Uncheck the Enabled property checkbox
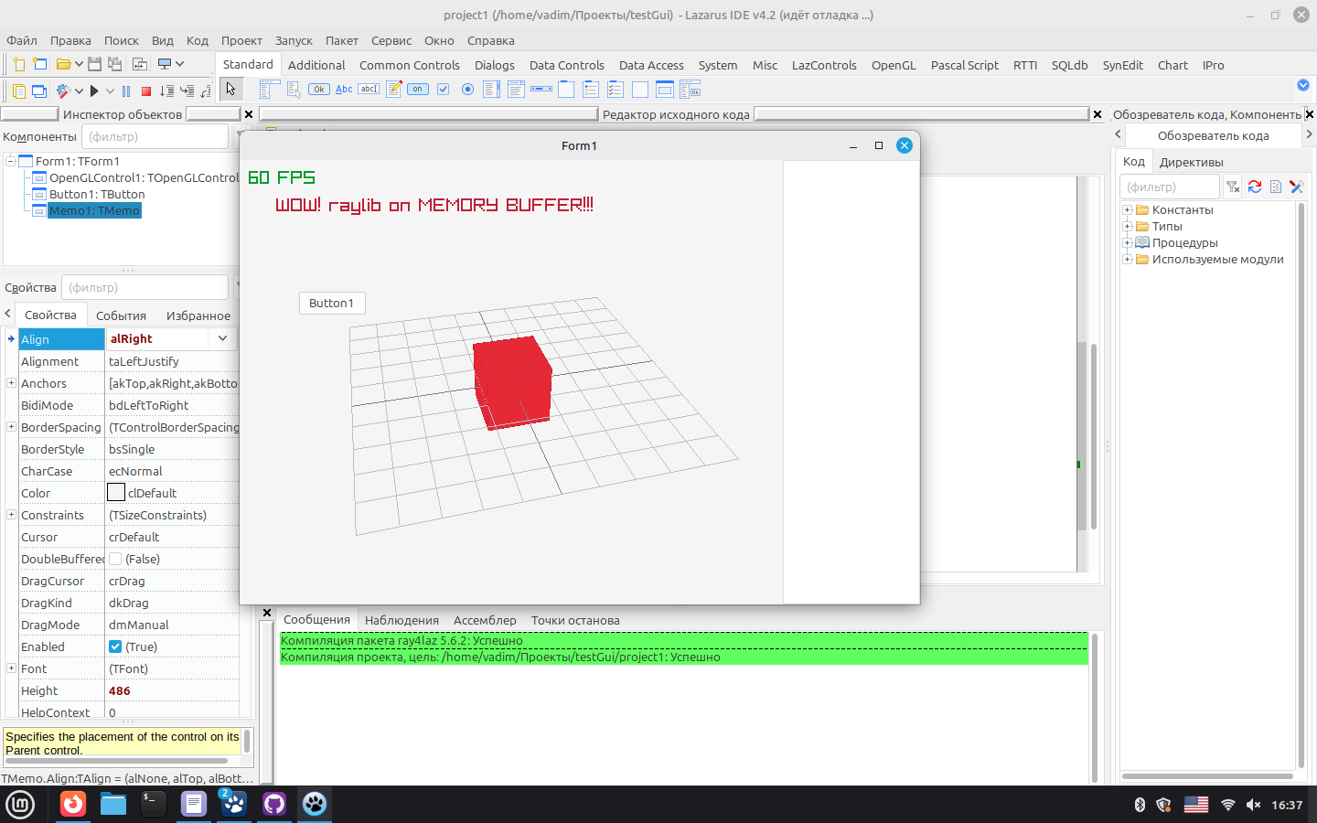 [115, 647]
